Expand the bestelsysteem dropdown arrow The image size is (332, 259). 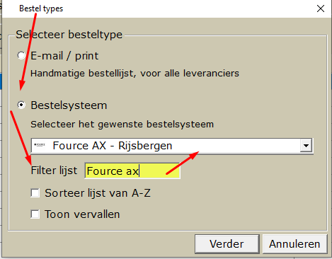click(x=306, y=146)
